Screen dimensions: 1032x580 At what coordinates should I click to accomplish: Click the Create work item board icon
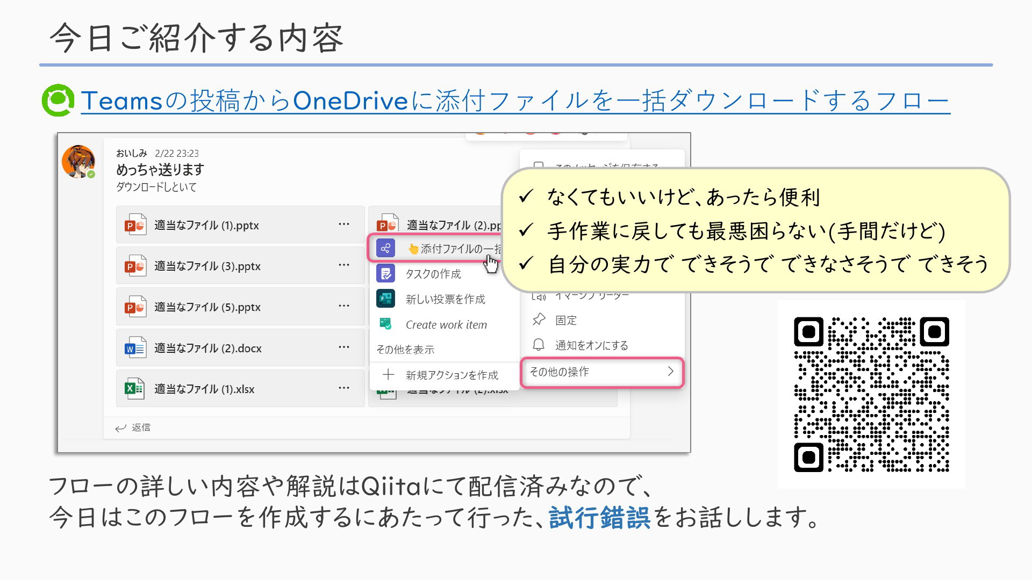coord(385,324)
